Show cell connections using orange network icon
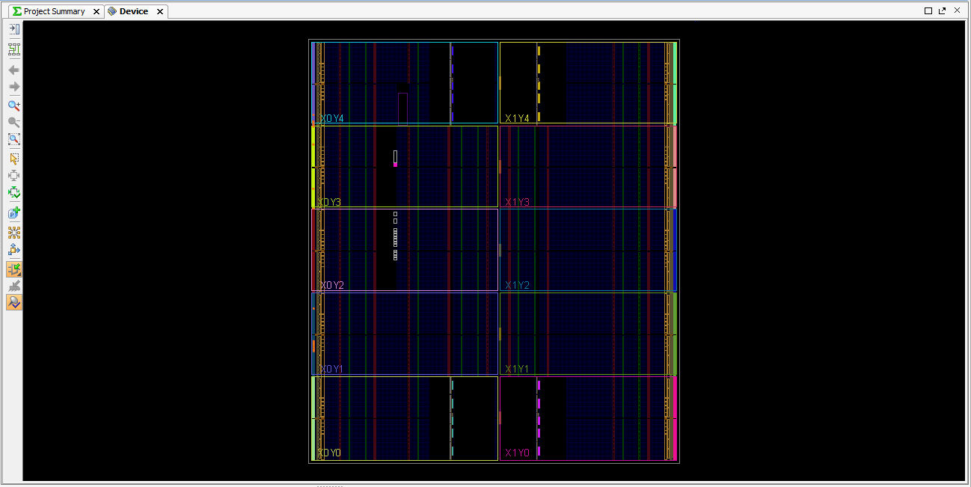Viewport: 971px width, 487px height. [13, 233]
